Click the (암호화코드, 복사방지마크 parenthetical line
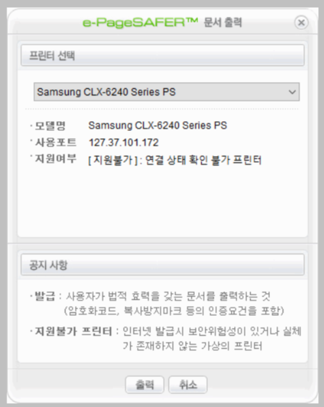The height and width of the screenshot is (407, 324). coord(174,311)
